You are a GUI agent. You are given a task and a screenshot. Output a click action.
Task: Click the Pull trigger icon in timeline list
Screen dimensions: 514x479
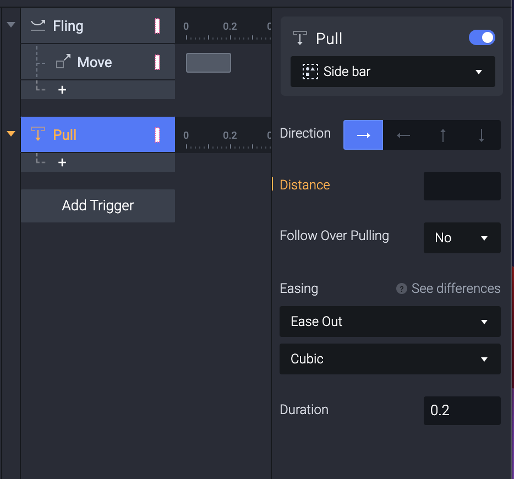38,134
